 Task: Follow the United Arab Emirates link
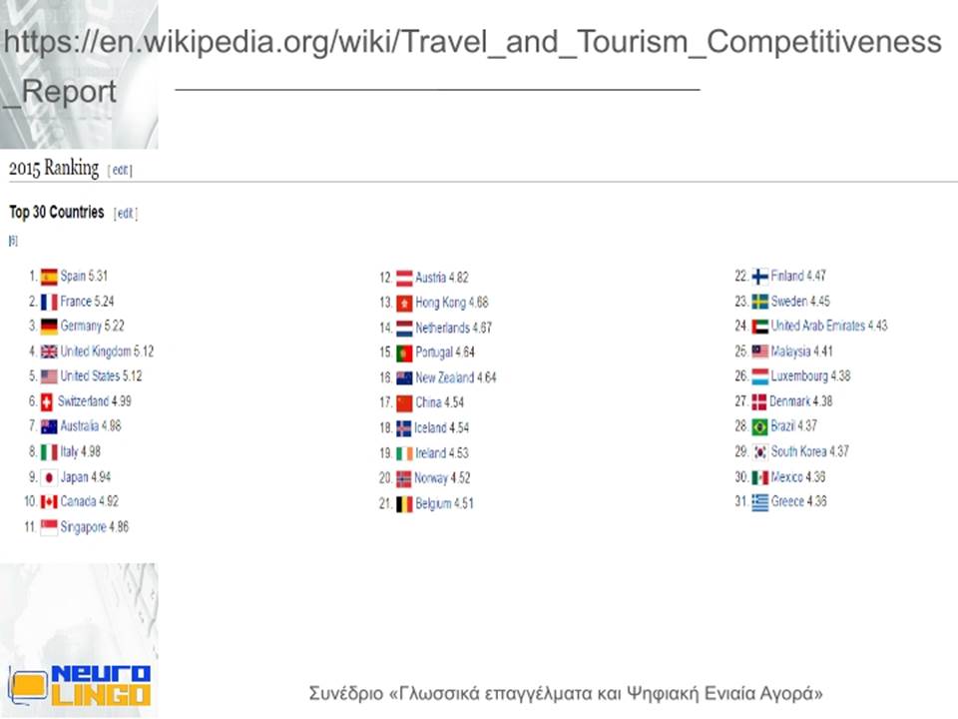pos(818,326)
